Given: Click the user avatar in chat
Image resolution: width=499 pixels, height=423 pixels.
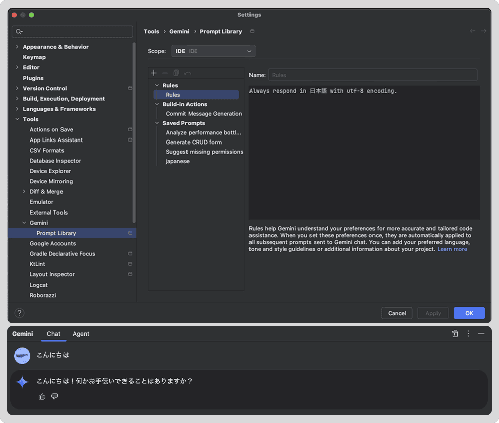Looking at the screenshot, I should point(22,356).
